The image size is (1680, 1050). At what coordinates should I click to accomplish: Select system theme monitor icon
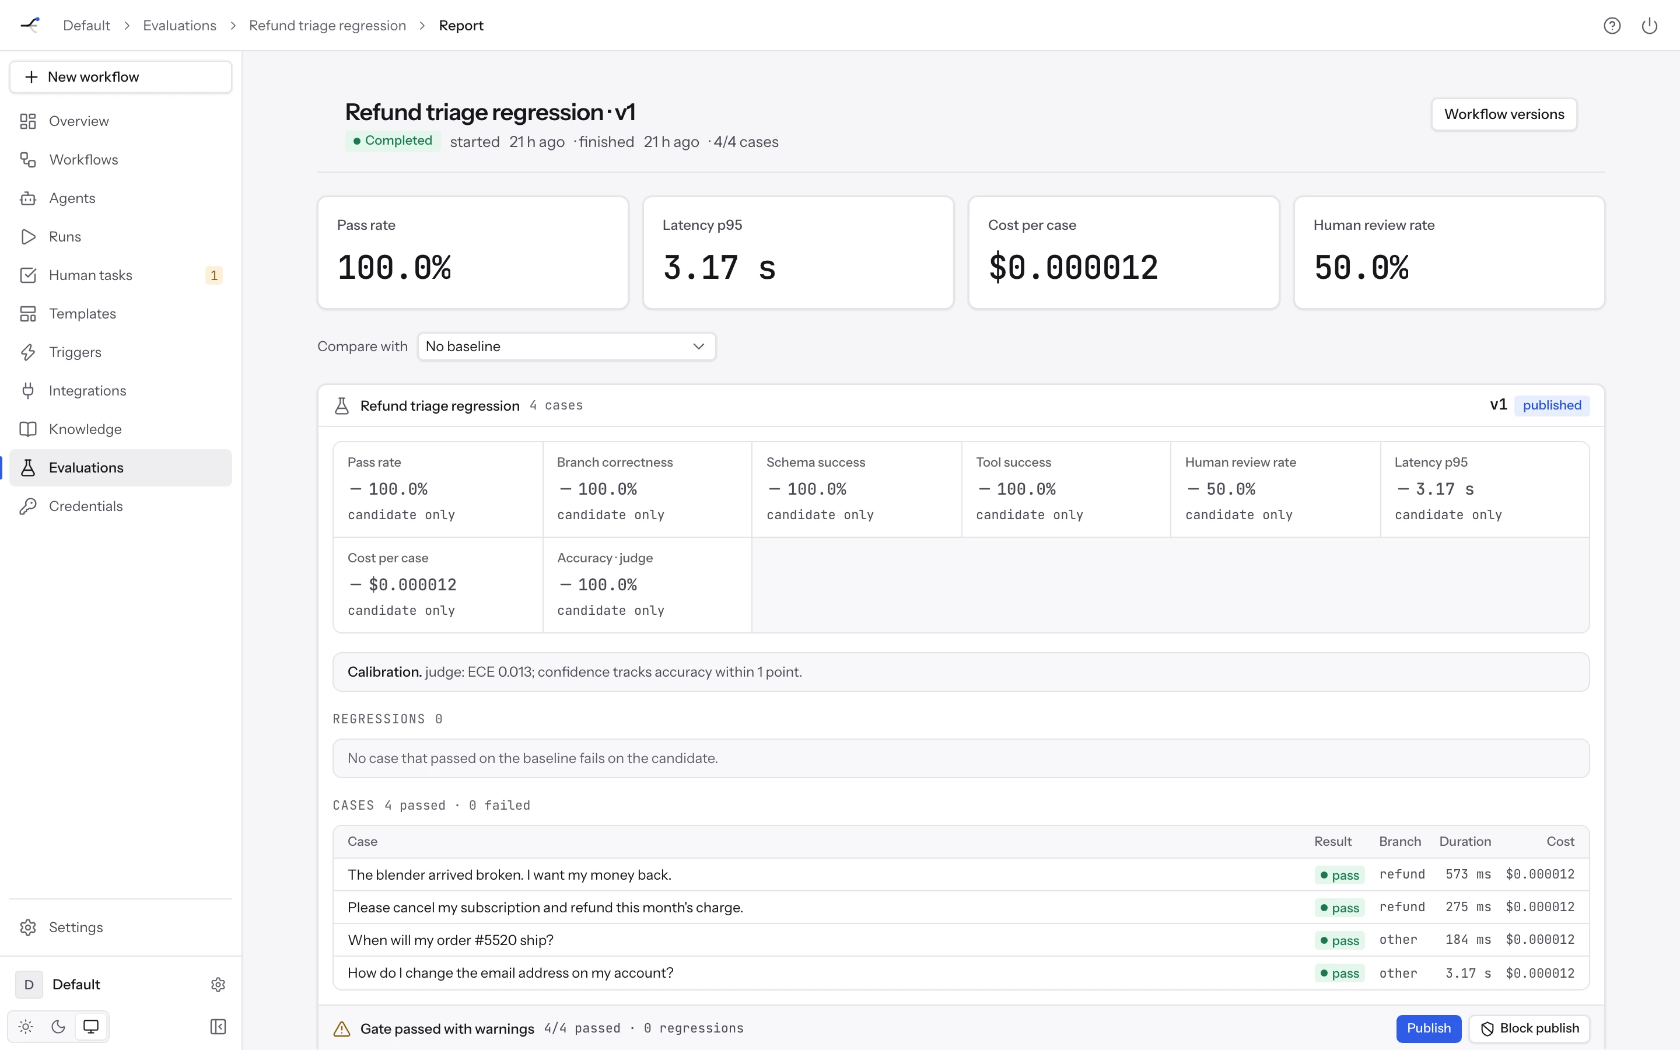91,1027
